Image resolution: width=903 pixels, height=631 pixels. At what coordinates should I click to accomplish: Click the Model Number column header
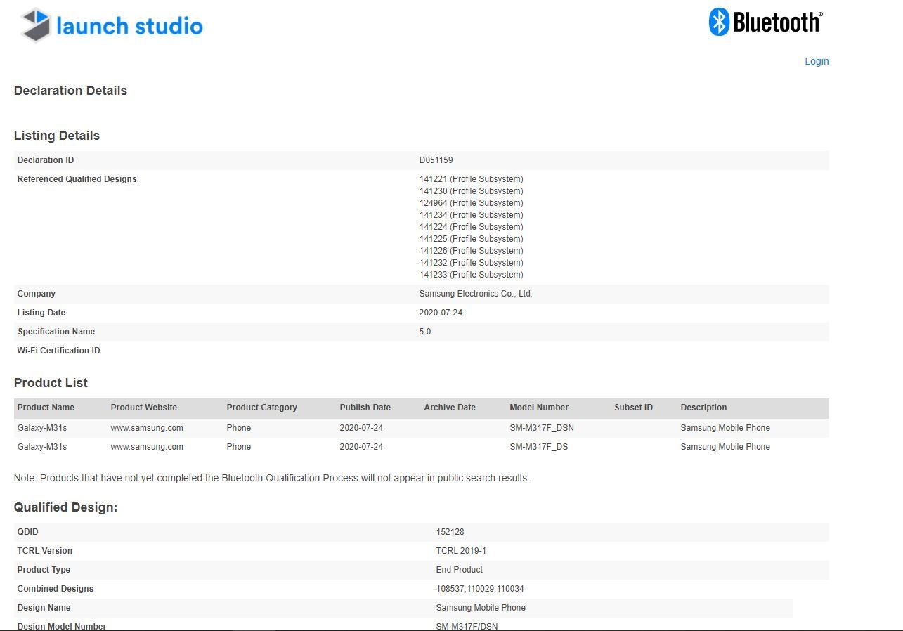[539, 408]
